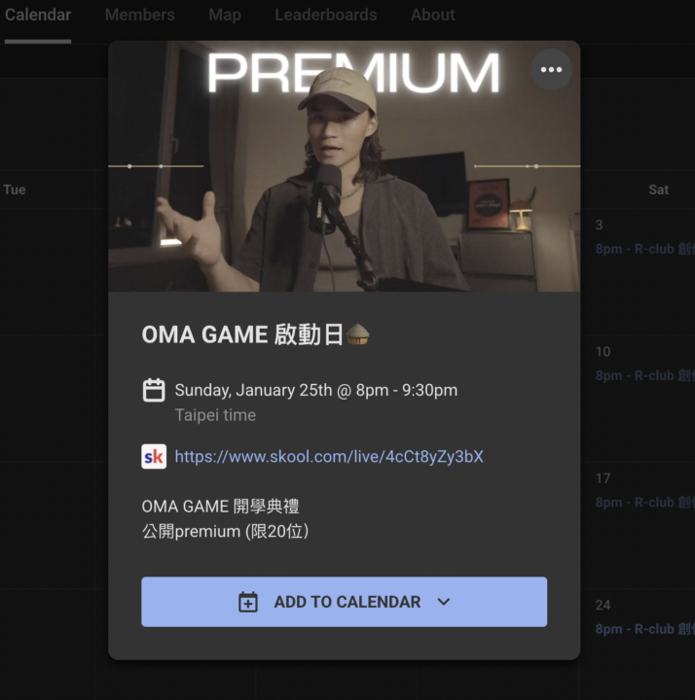Screen dimensions: 695x700
Task: Open the 8pm R-club event on the 24th
Action: tap(645, 629)
